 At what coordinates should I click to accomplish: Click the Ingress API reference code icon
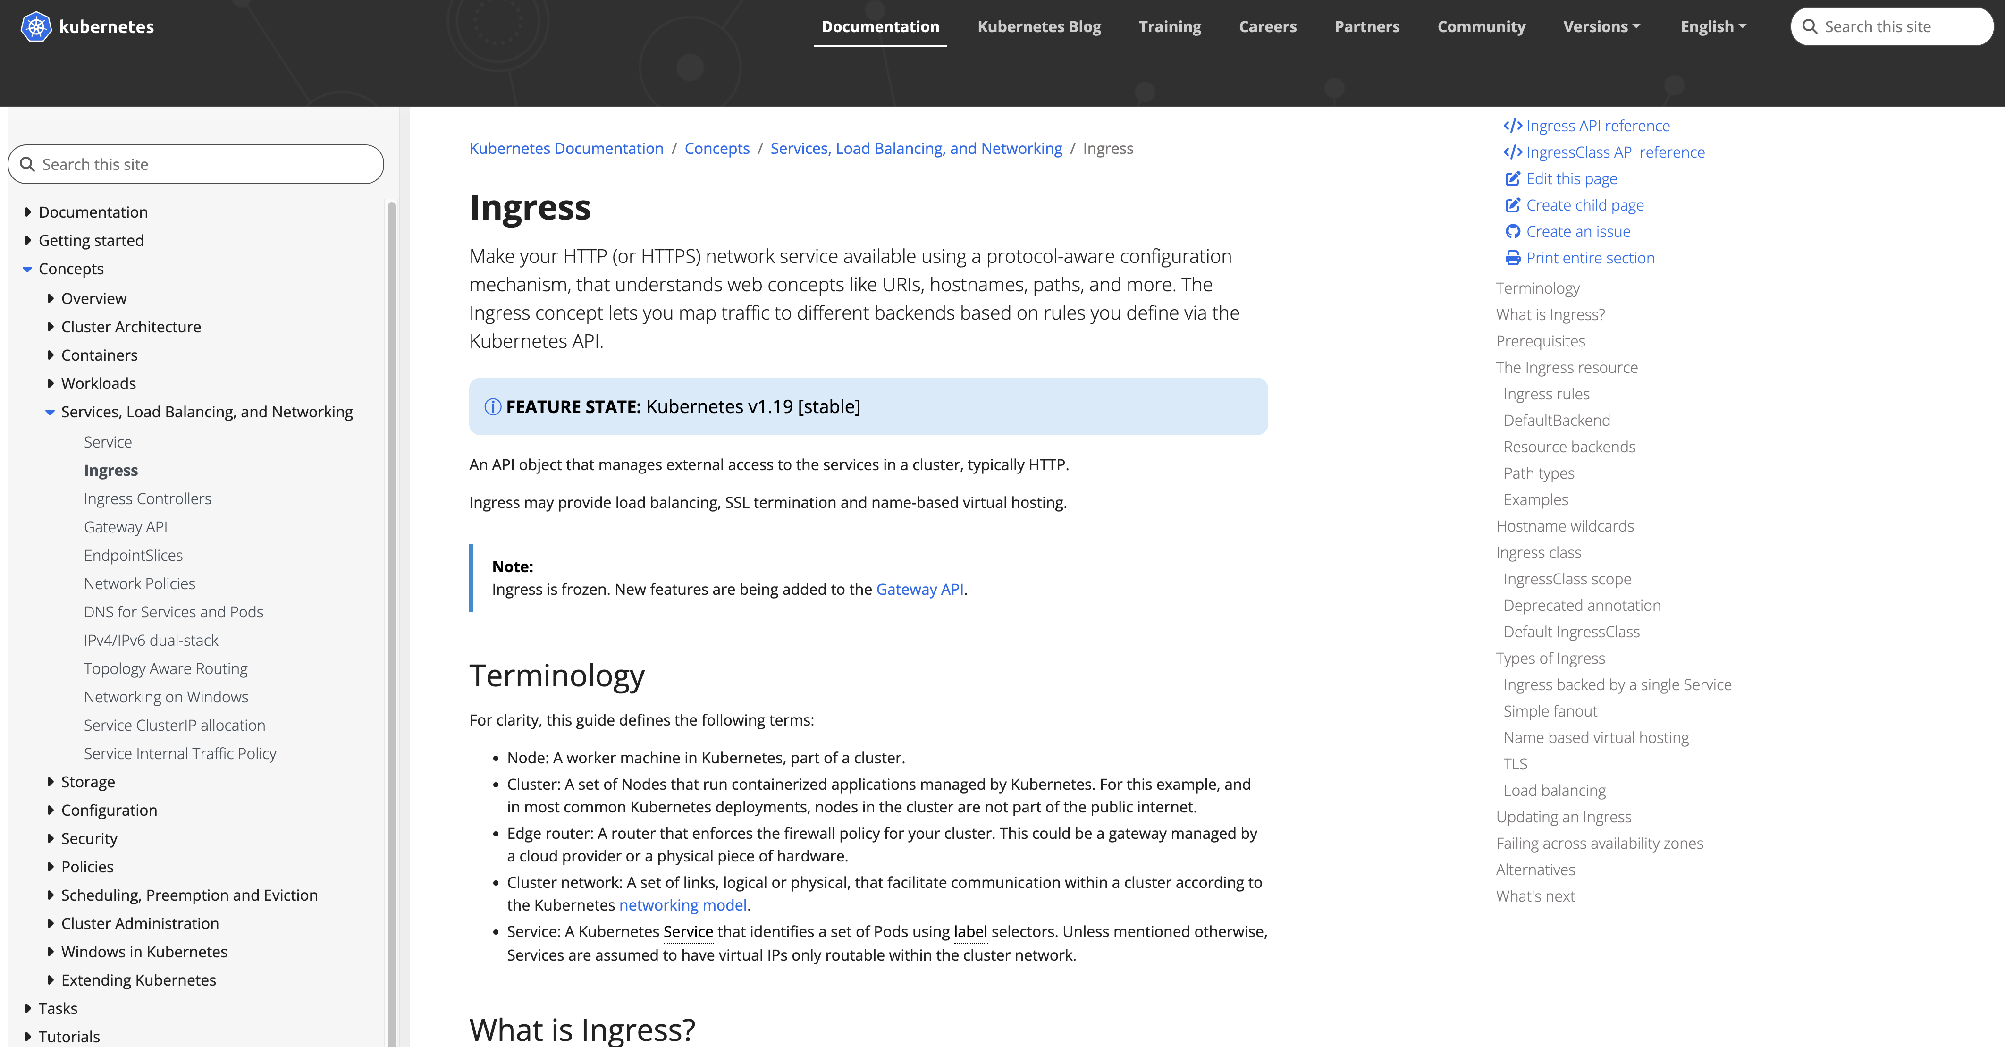(x=1512, y=126)
